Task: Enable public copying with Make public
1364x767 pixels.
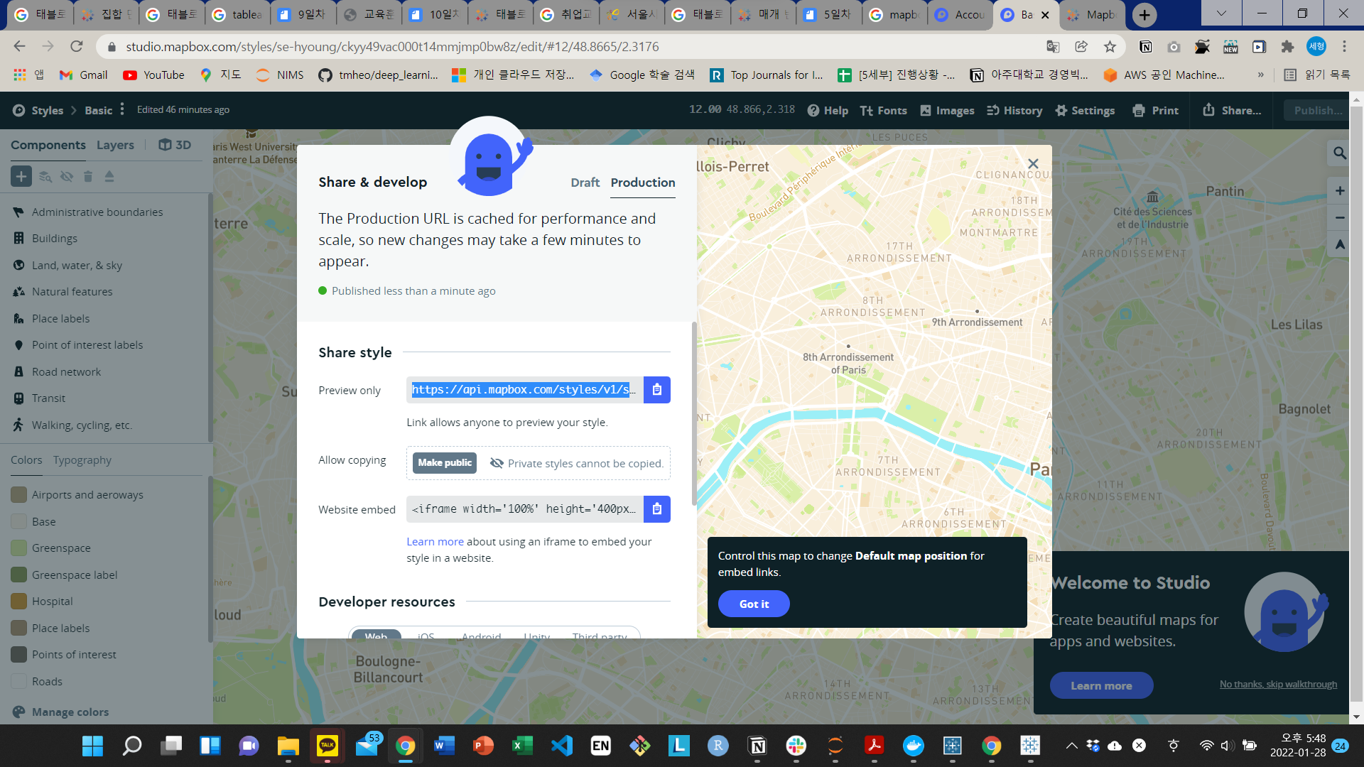Action: (444, 462)
